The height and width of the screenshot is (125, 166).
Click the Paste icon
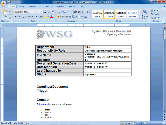(5, 12)
